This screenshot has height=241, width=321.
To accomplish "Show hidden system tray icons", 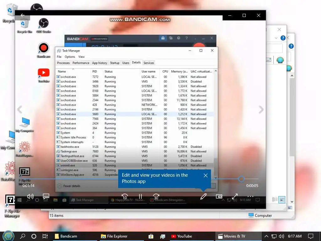I will click(266, 236).
